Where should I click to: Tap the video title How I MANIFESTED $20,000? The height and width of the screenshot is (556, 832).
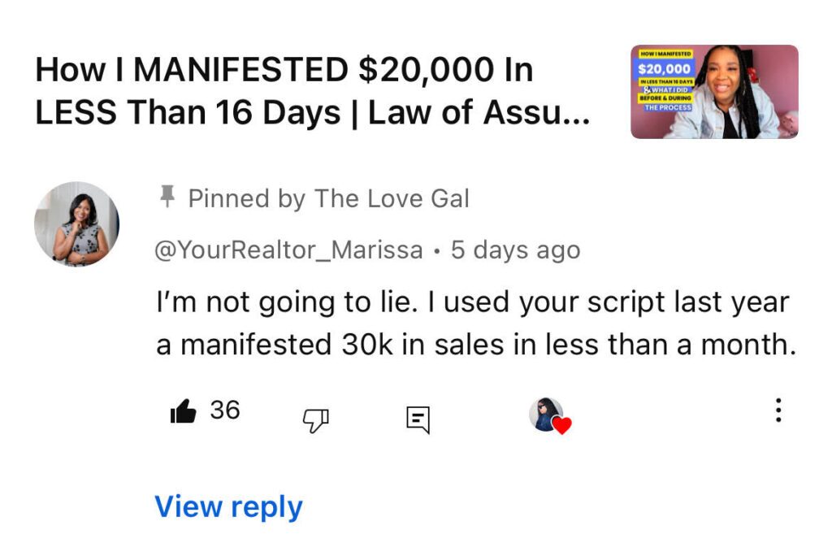tap(312, 91)
